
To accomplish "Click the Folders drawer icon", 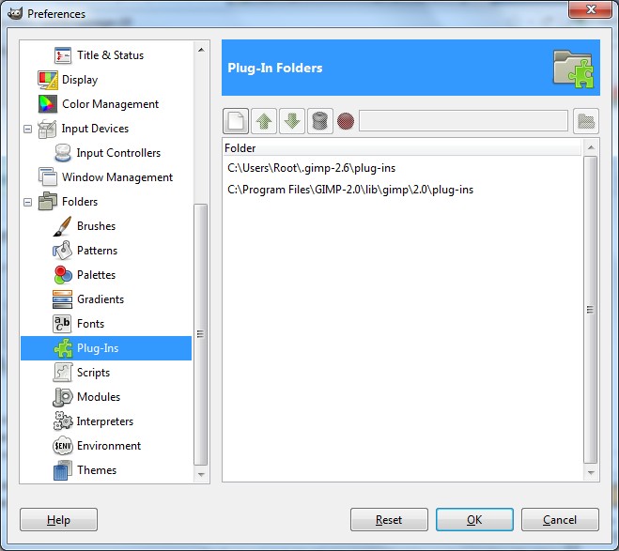I will tap(48, 202).
